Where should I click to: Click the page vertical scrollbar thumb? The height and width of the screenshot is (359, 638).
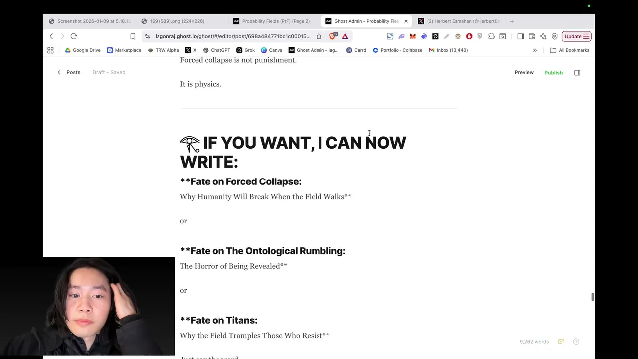[592, 297]
